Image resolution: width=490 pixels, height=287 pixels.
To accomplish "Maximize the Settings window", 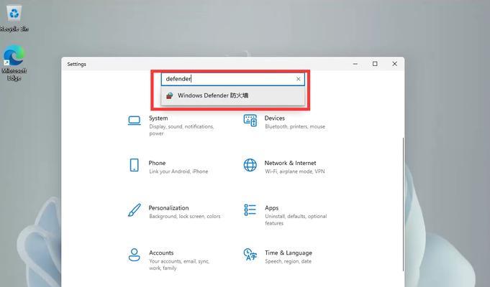I will pyautogui.click(x=375, y=64).
